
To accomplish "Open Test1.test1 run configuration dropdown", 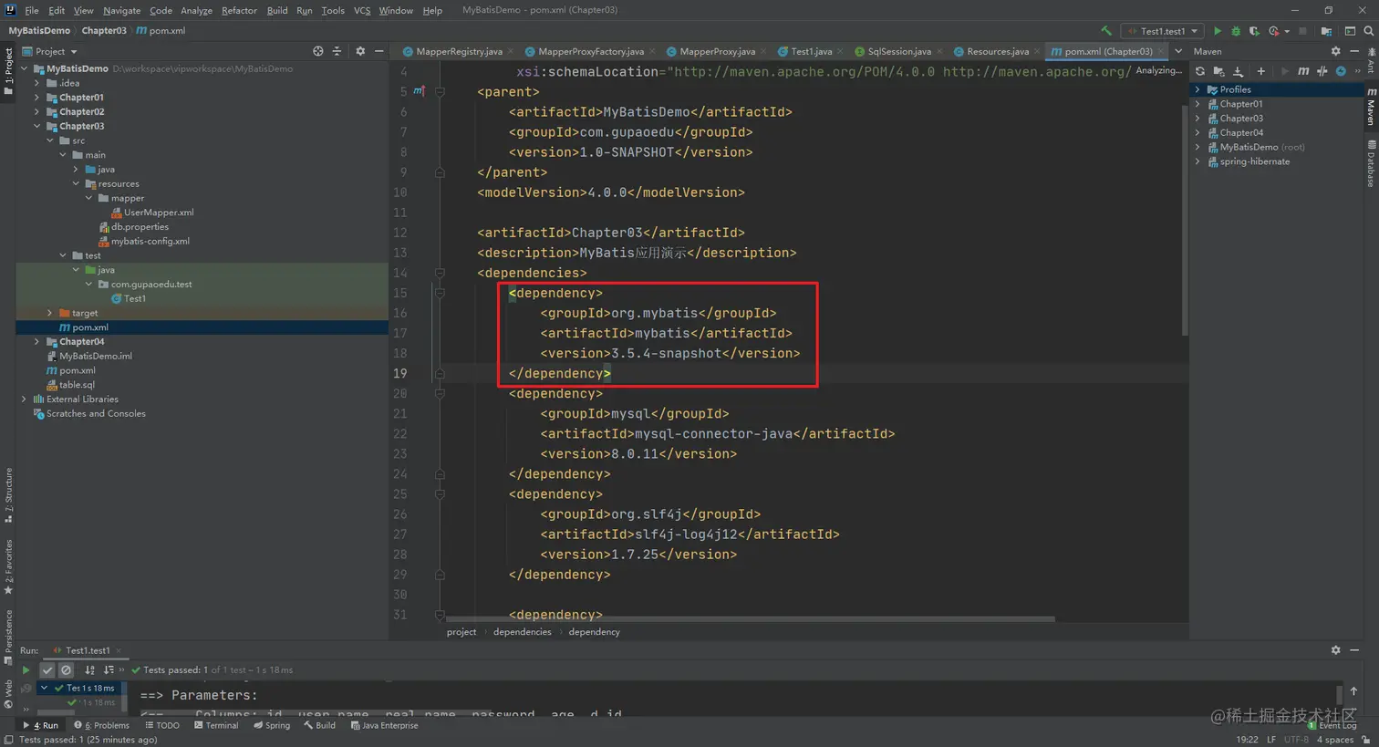I will [1164, 31].
